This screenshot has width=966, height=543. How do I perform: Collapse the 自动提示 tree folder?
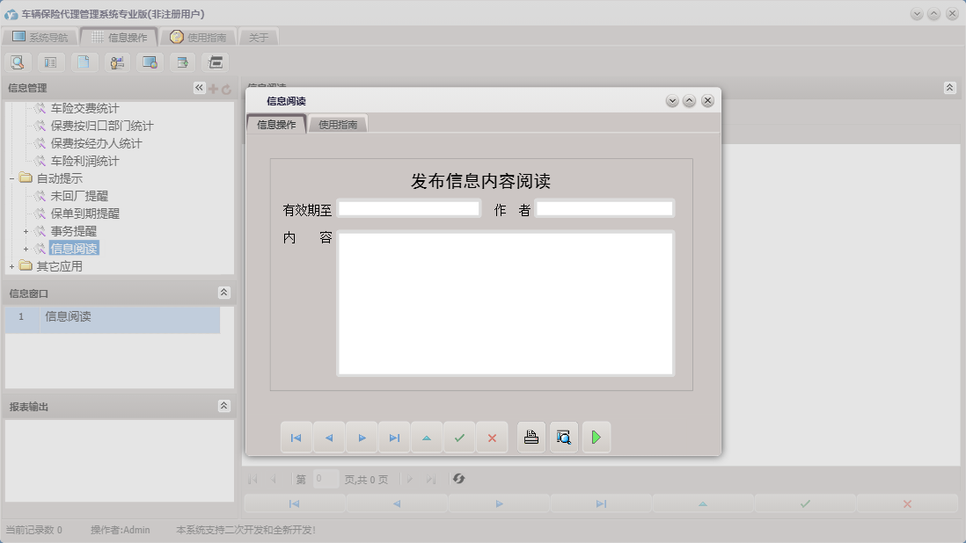point(11,179)
